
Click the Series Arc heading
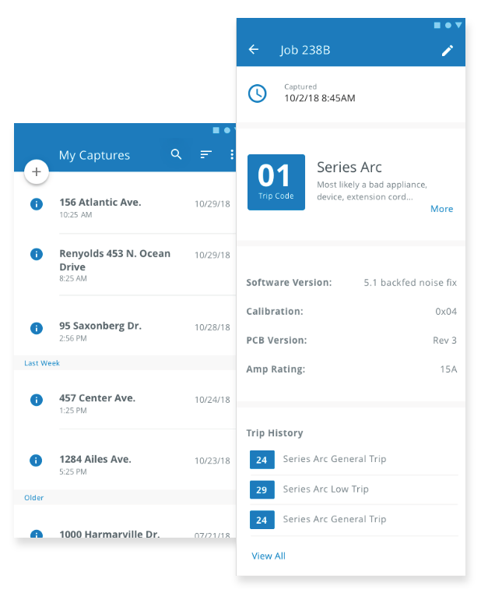(349, 168)
